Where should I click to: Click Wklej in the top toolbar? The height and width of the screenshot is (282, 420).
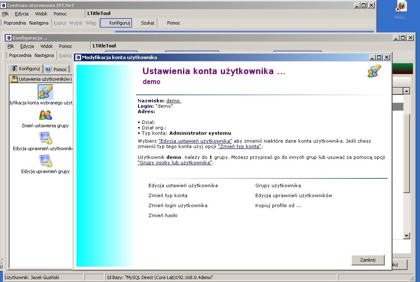(x=91, y=23)
